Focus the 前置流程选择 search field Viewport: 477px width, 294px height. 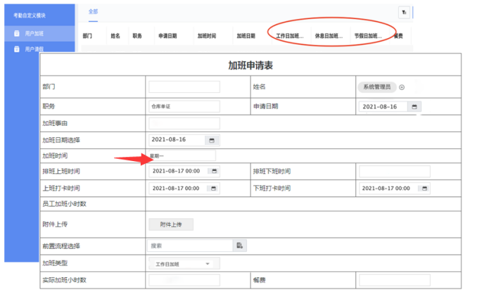190,245
